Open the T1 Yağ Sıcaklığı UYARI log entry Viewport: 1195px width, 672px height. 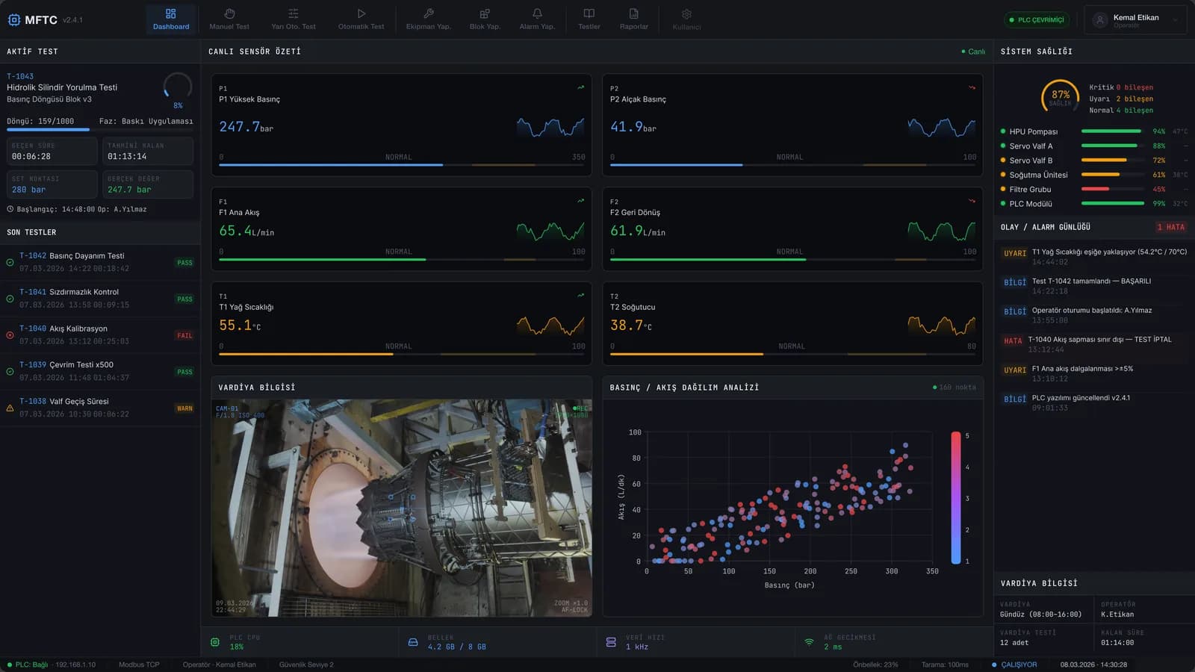click(x=1093, y=257)
